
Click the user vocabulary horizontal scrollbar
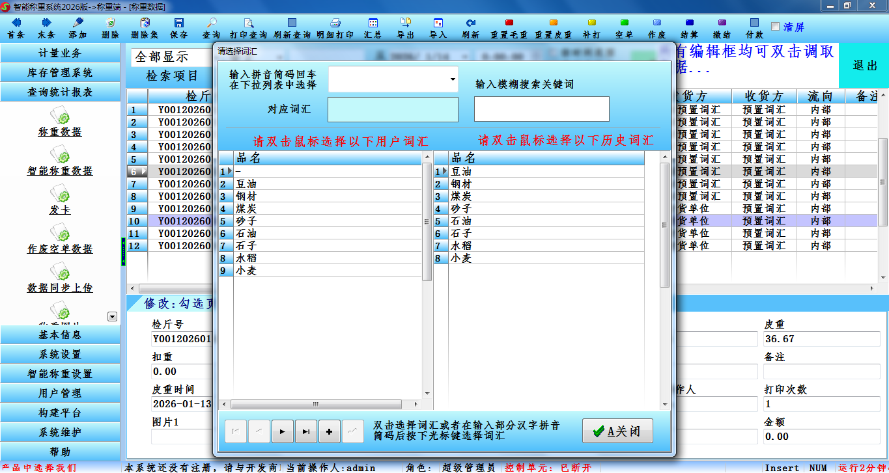320,404
